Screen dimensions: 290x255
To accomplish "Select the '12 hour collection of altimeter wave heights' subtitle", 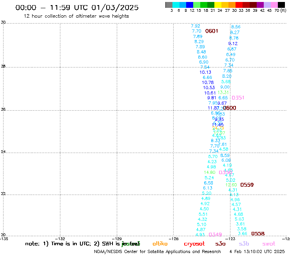I will (x=76, y=16).
